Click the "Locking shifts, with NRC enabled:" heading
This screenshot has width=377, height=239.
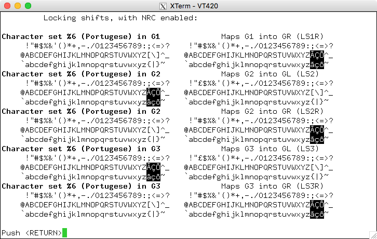[120, 18]
